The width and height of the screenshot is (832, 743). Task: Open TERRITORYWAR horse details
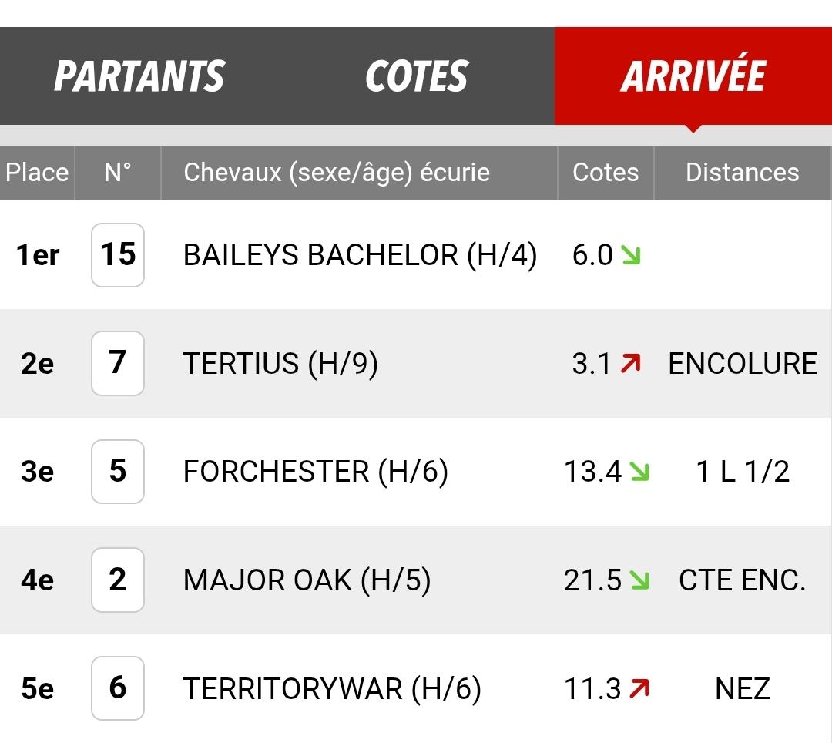[332, 688]
